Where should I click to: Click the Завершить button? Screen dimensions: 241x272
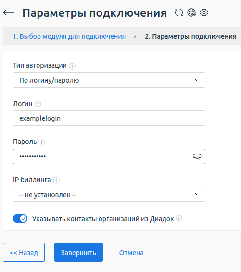pyautogui.click(x=79, y=252)
